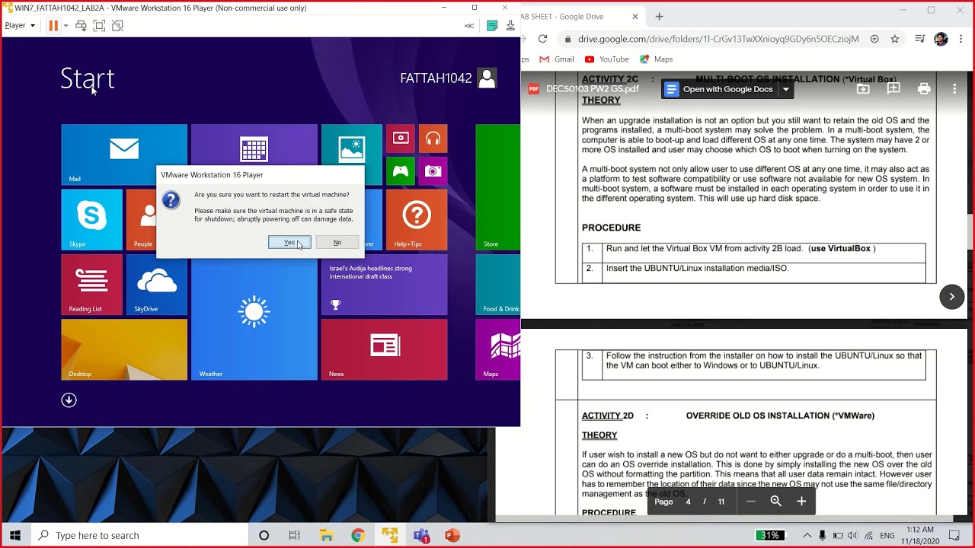The width and height of the screenshot is (975, 548).
Task: Click Add to My Drive icon in PDF viewer
Action: [863, 89]
